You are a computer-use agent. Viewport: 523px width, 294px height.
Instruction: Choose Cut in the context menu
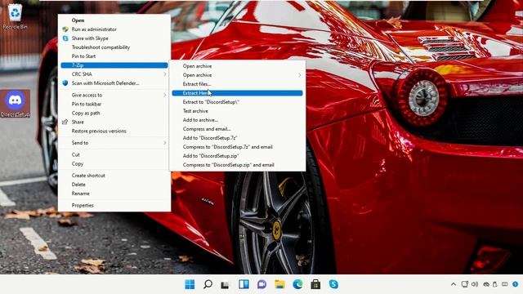click(114, 154)
